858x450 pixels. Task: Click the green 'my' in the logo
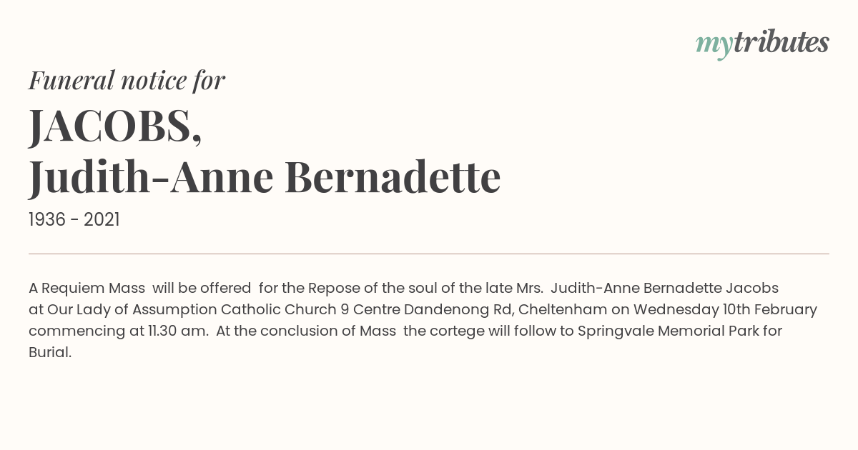point(714,46)
